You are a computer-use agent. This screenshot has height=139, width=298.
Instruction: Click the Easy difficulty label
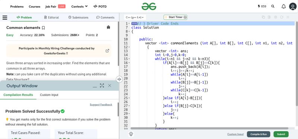click(10, 35)
